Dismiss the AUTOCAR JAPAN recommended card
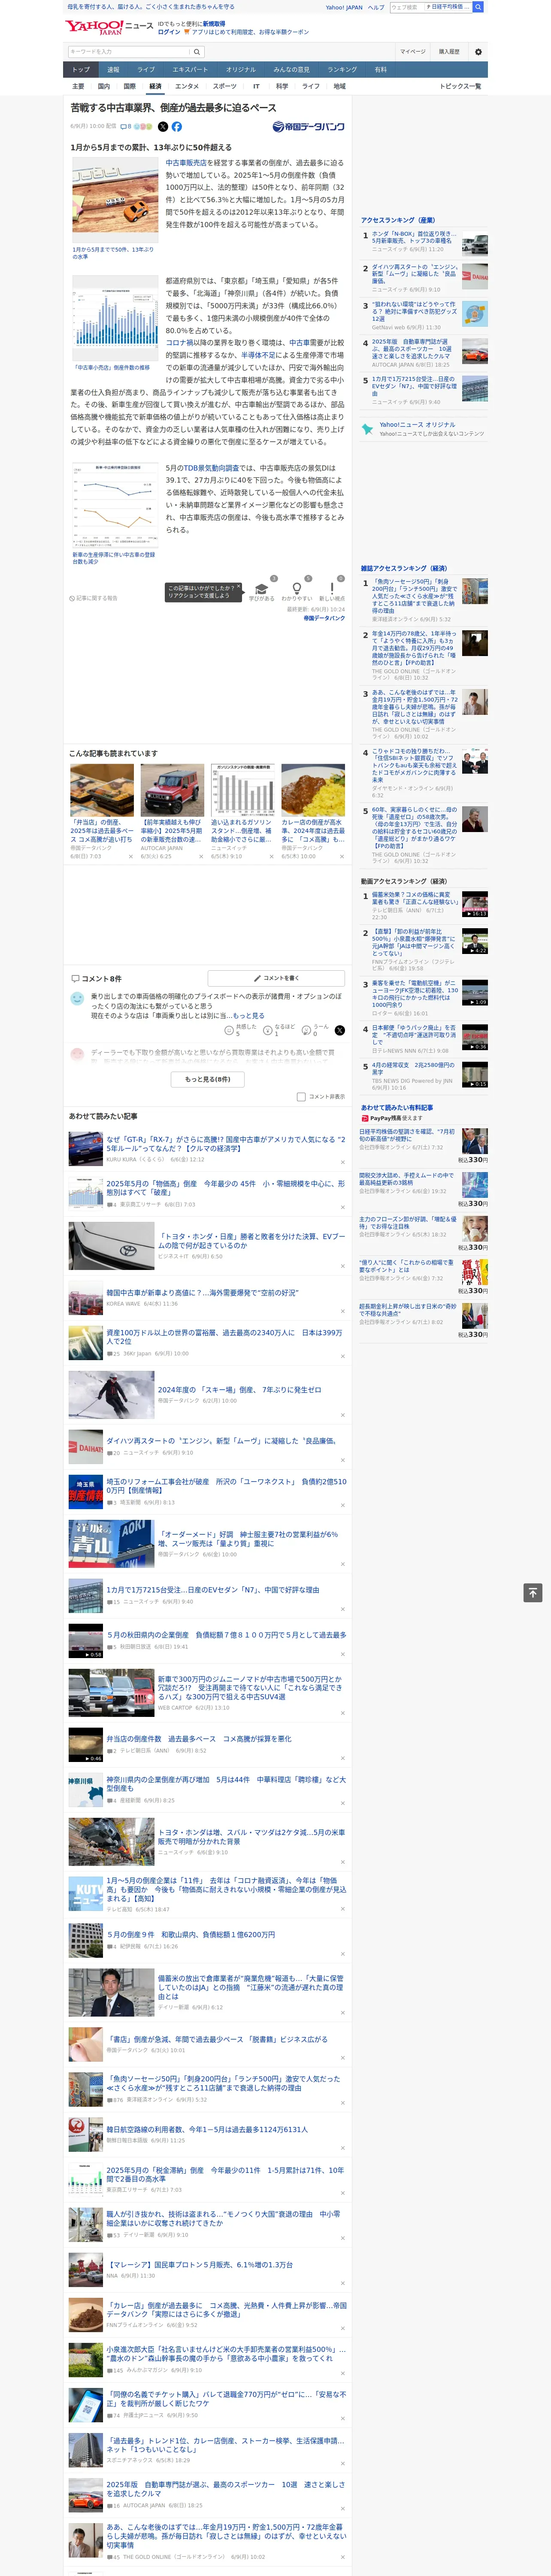 pos(200,856)
